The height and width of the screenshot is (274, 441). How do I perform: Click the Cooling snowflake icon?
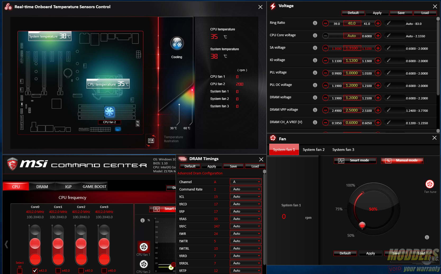177,43
